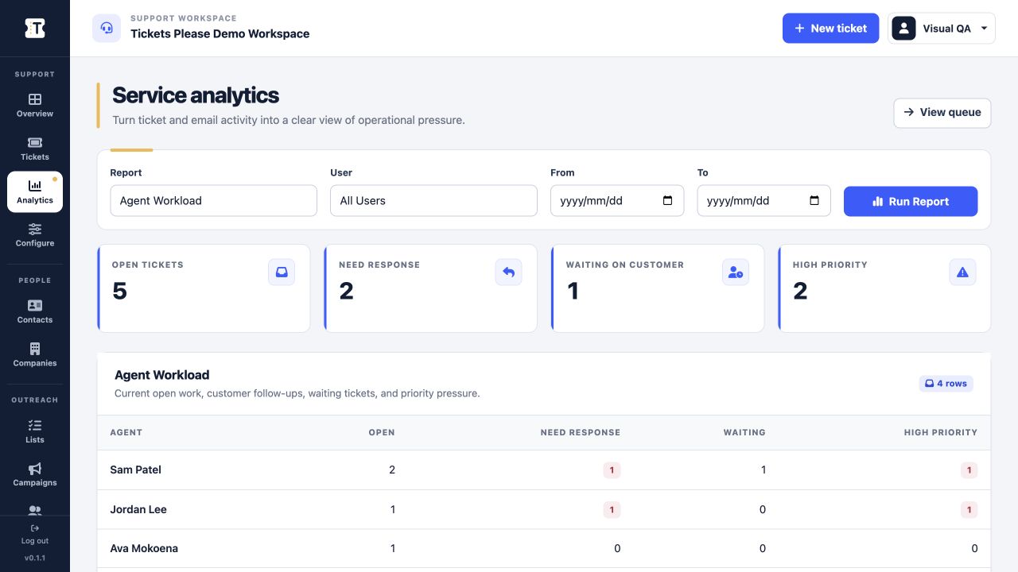The width and height of the screenshot is (1018, 572).
Task: Click the support workspace headset icon
Action: pyautogui.click(x=107, y=28)
